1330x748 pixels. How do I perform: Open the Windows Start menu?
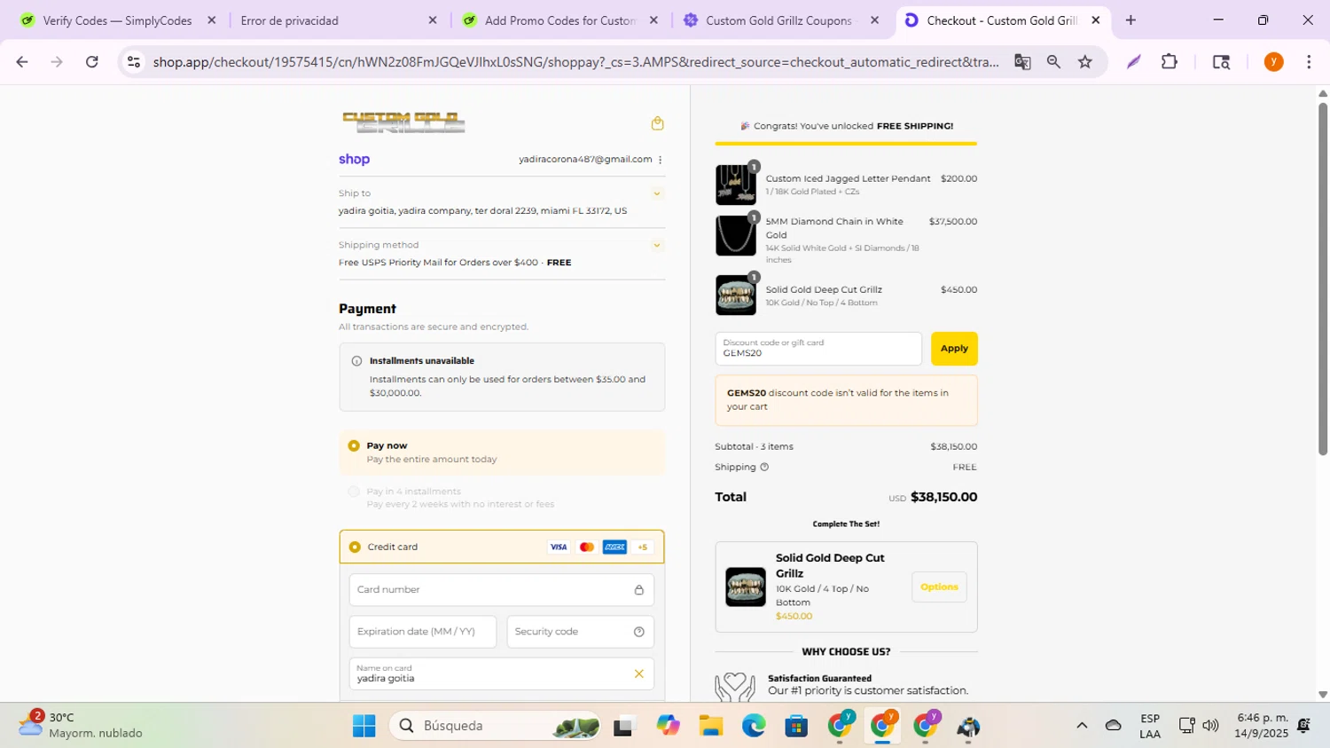click(364, 727)
